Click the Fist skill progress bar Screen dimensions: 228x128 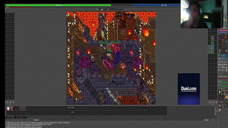click(x=223, y=86)
